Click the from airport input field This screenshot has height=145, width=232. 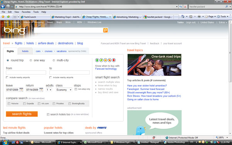pyautogui.click(x=26, y=73)
